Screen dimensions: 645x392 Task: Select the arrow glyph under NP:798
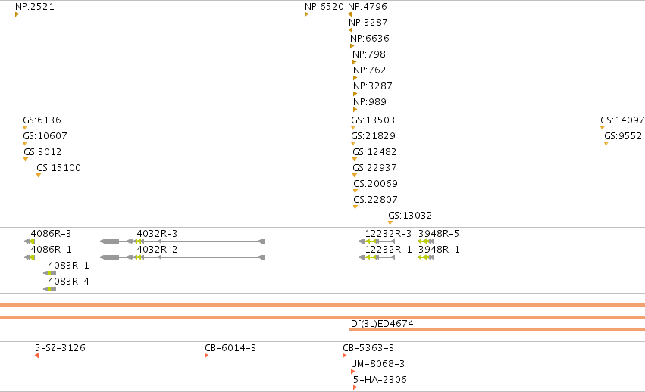(355, 62)
